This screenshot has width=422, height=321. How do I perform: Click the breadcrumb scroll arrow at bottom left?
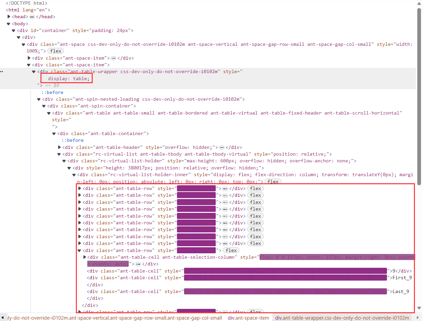coord(3,318)
